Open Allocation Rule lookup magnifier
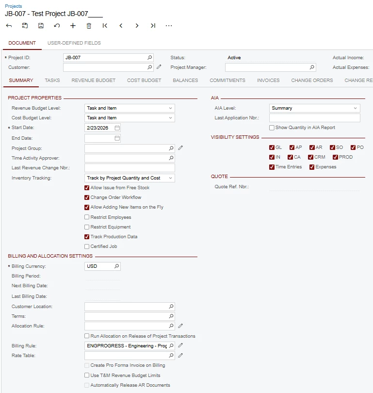The image size is (373, 393). point(171,326)
